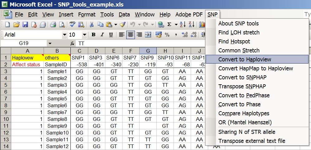Click the yellow Haplovew cell
This screenshot has height=150, width=311.
pos(27,58)
